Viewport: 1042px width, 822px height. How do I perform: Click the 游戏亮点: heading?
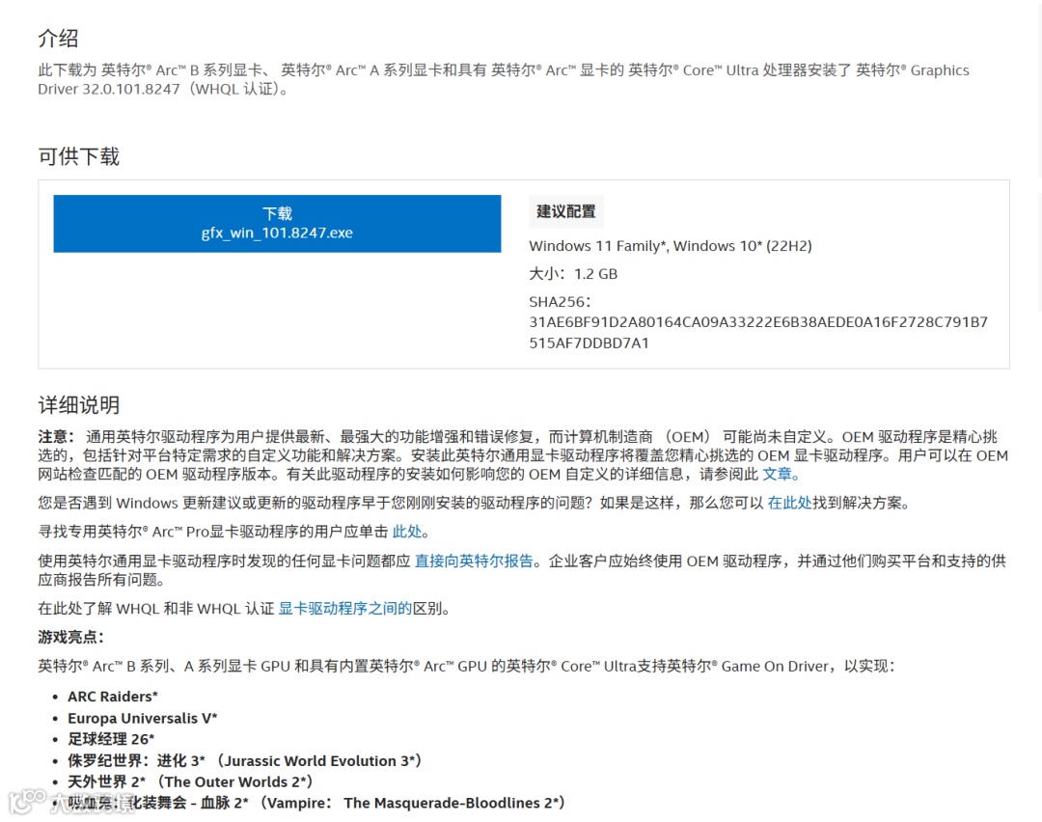point(71,638)
